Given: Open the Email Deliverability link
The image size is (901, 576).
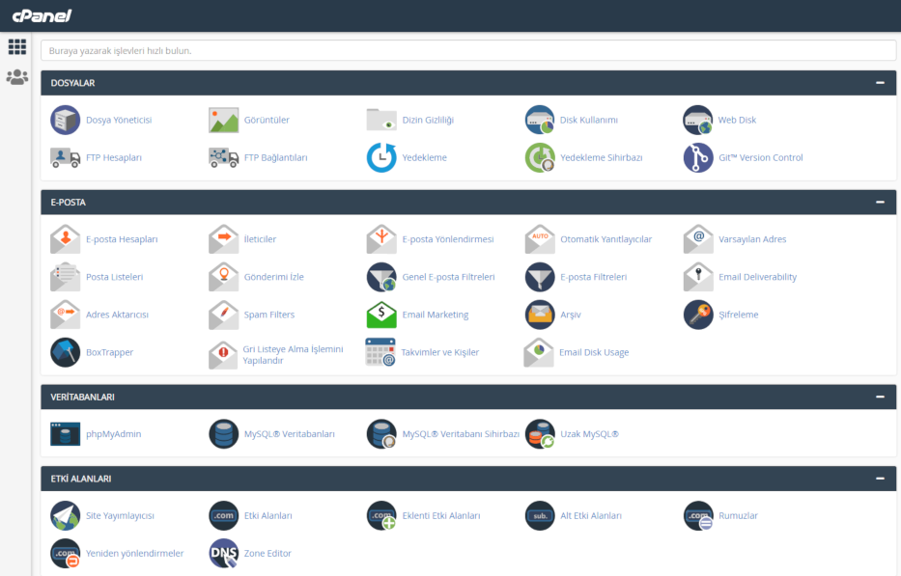Looking at the screenshot, I should coord(757,277).
